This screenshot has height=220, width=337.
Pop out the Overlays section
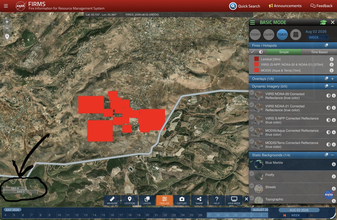click(x=326, y=79)
